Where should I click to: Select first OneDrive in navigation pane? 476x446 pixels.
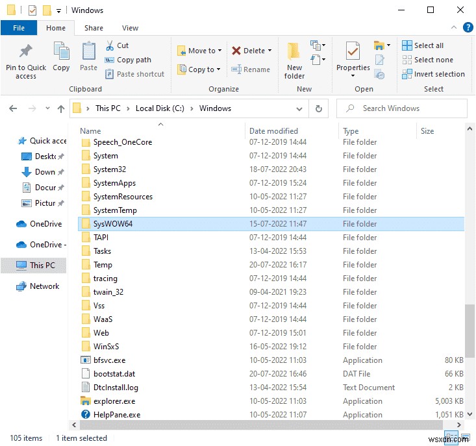pos(39,224)
